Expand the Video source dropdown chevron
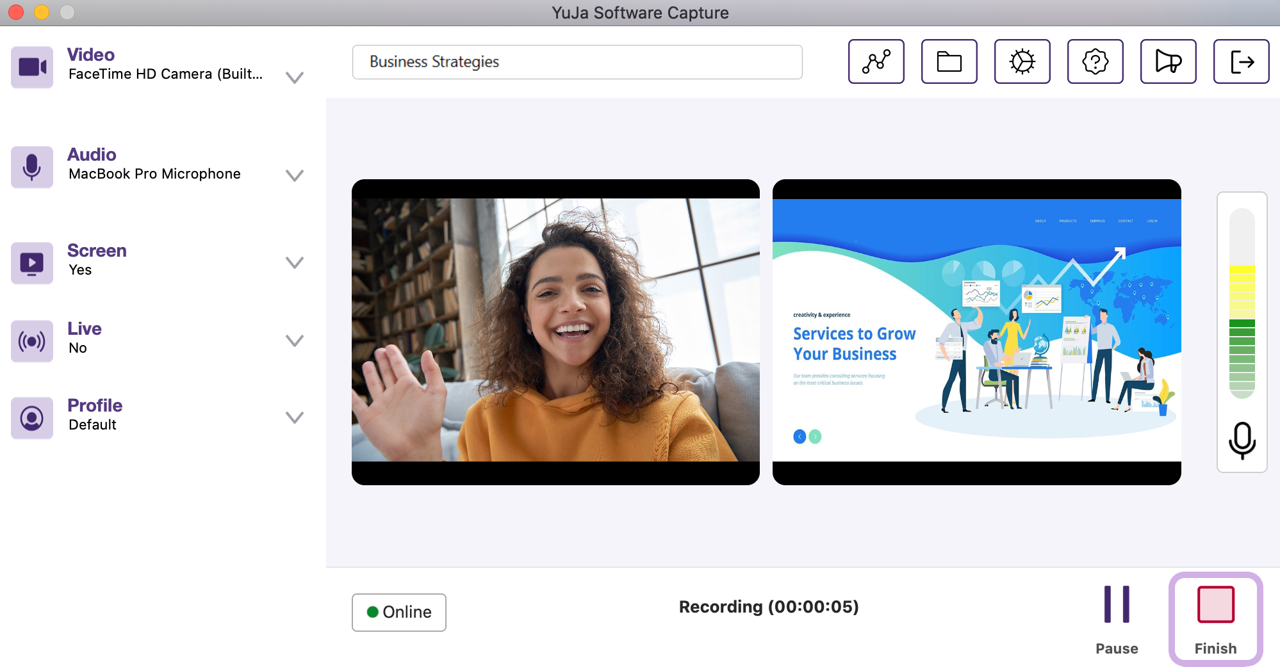 [x=294, y=77]
